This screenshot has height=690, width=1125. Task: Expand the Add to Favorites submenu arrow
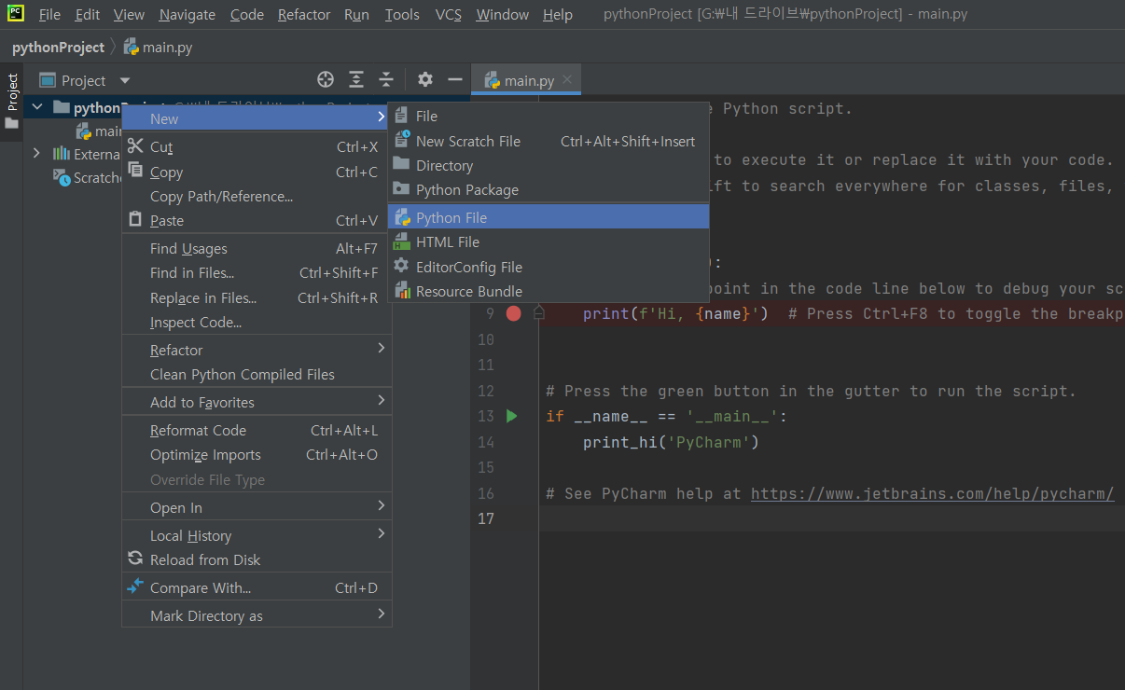point(381,400)
